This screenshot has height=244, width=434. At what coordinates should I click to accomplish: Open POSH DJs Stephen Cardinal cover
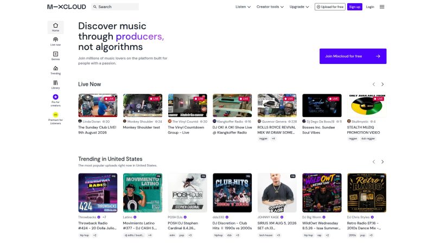pos(187,193)
